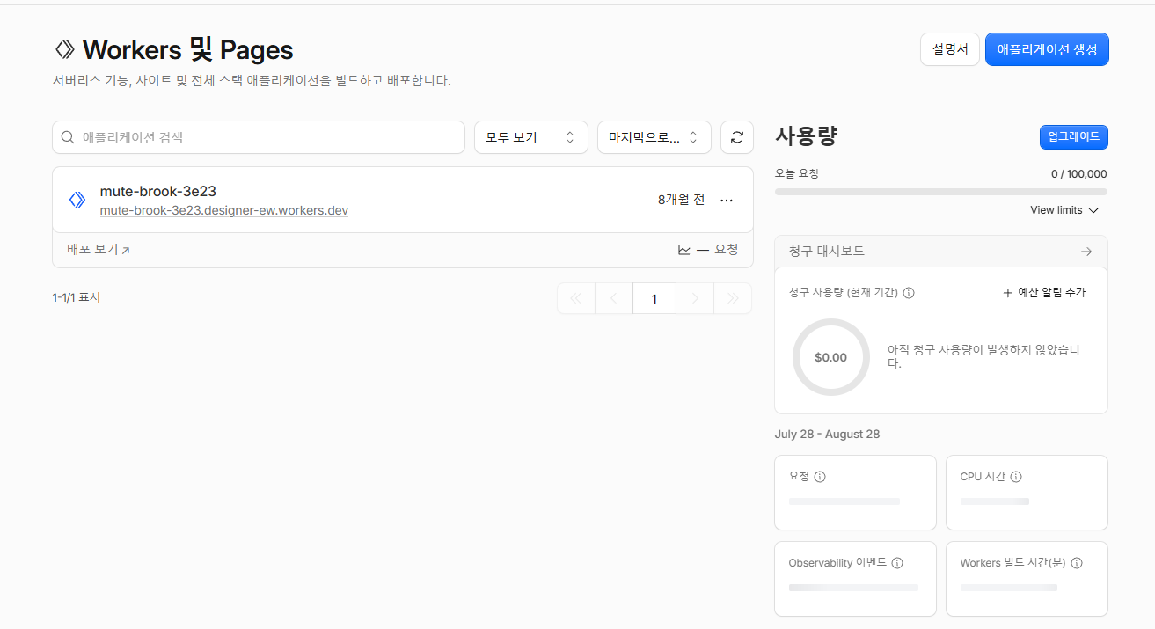
Task: Click the search magnifier icon in the application search
Action: (x=68, y=137)
